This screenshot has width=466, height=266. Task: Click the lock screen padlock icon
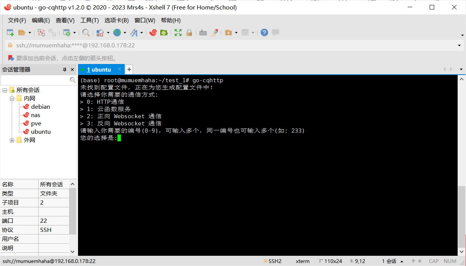coord(189,33)
